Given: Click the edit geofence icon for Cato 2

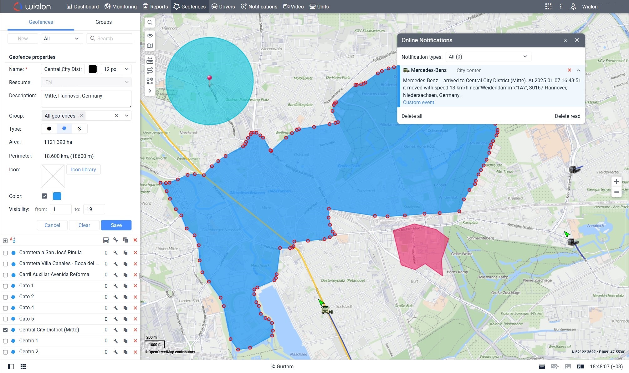Looking at the screenshot, I should point(115,297).
